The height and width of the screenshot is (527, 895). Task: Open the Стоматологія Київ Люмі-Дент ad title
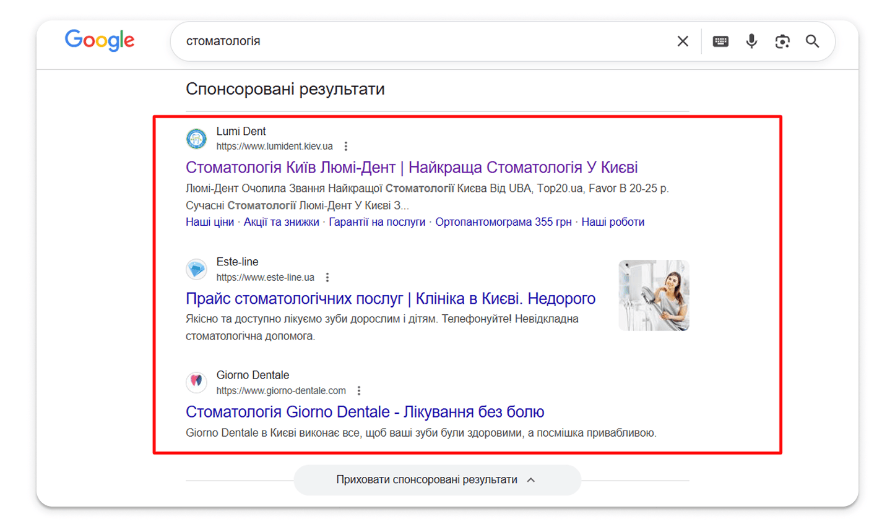[x=412, y=168]
